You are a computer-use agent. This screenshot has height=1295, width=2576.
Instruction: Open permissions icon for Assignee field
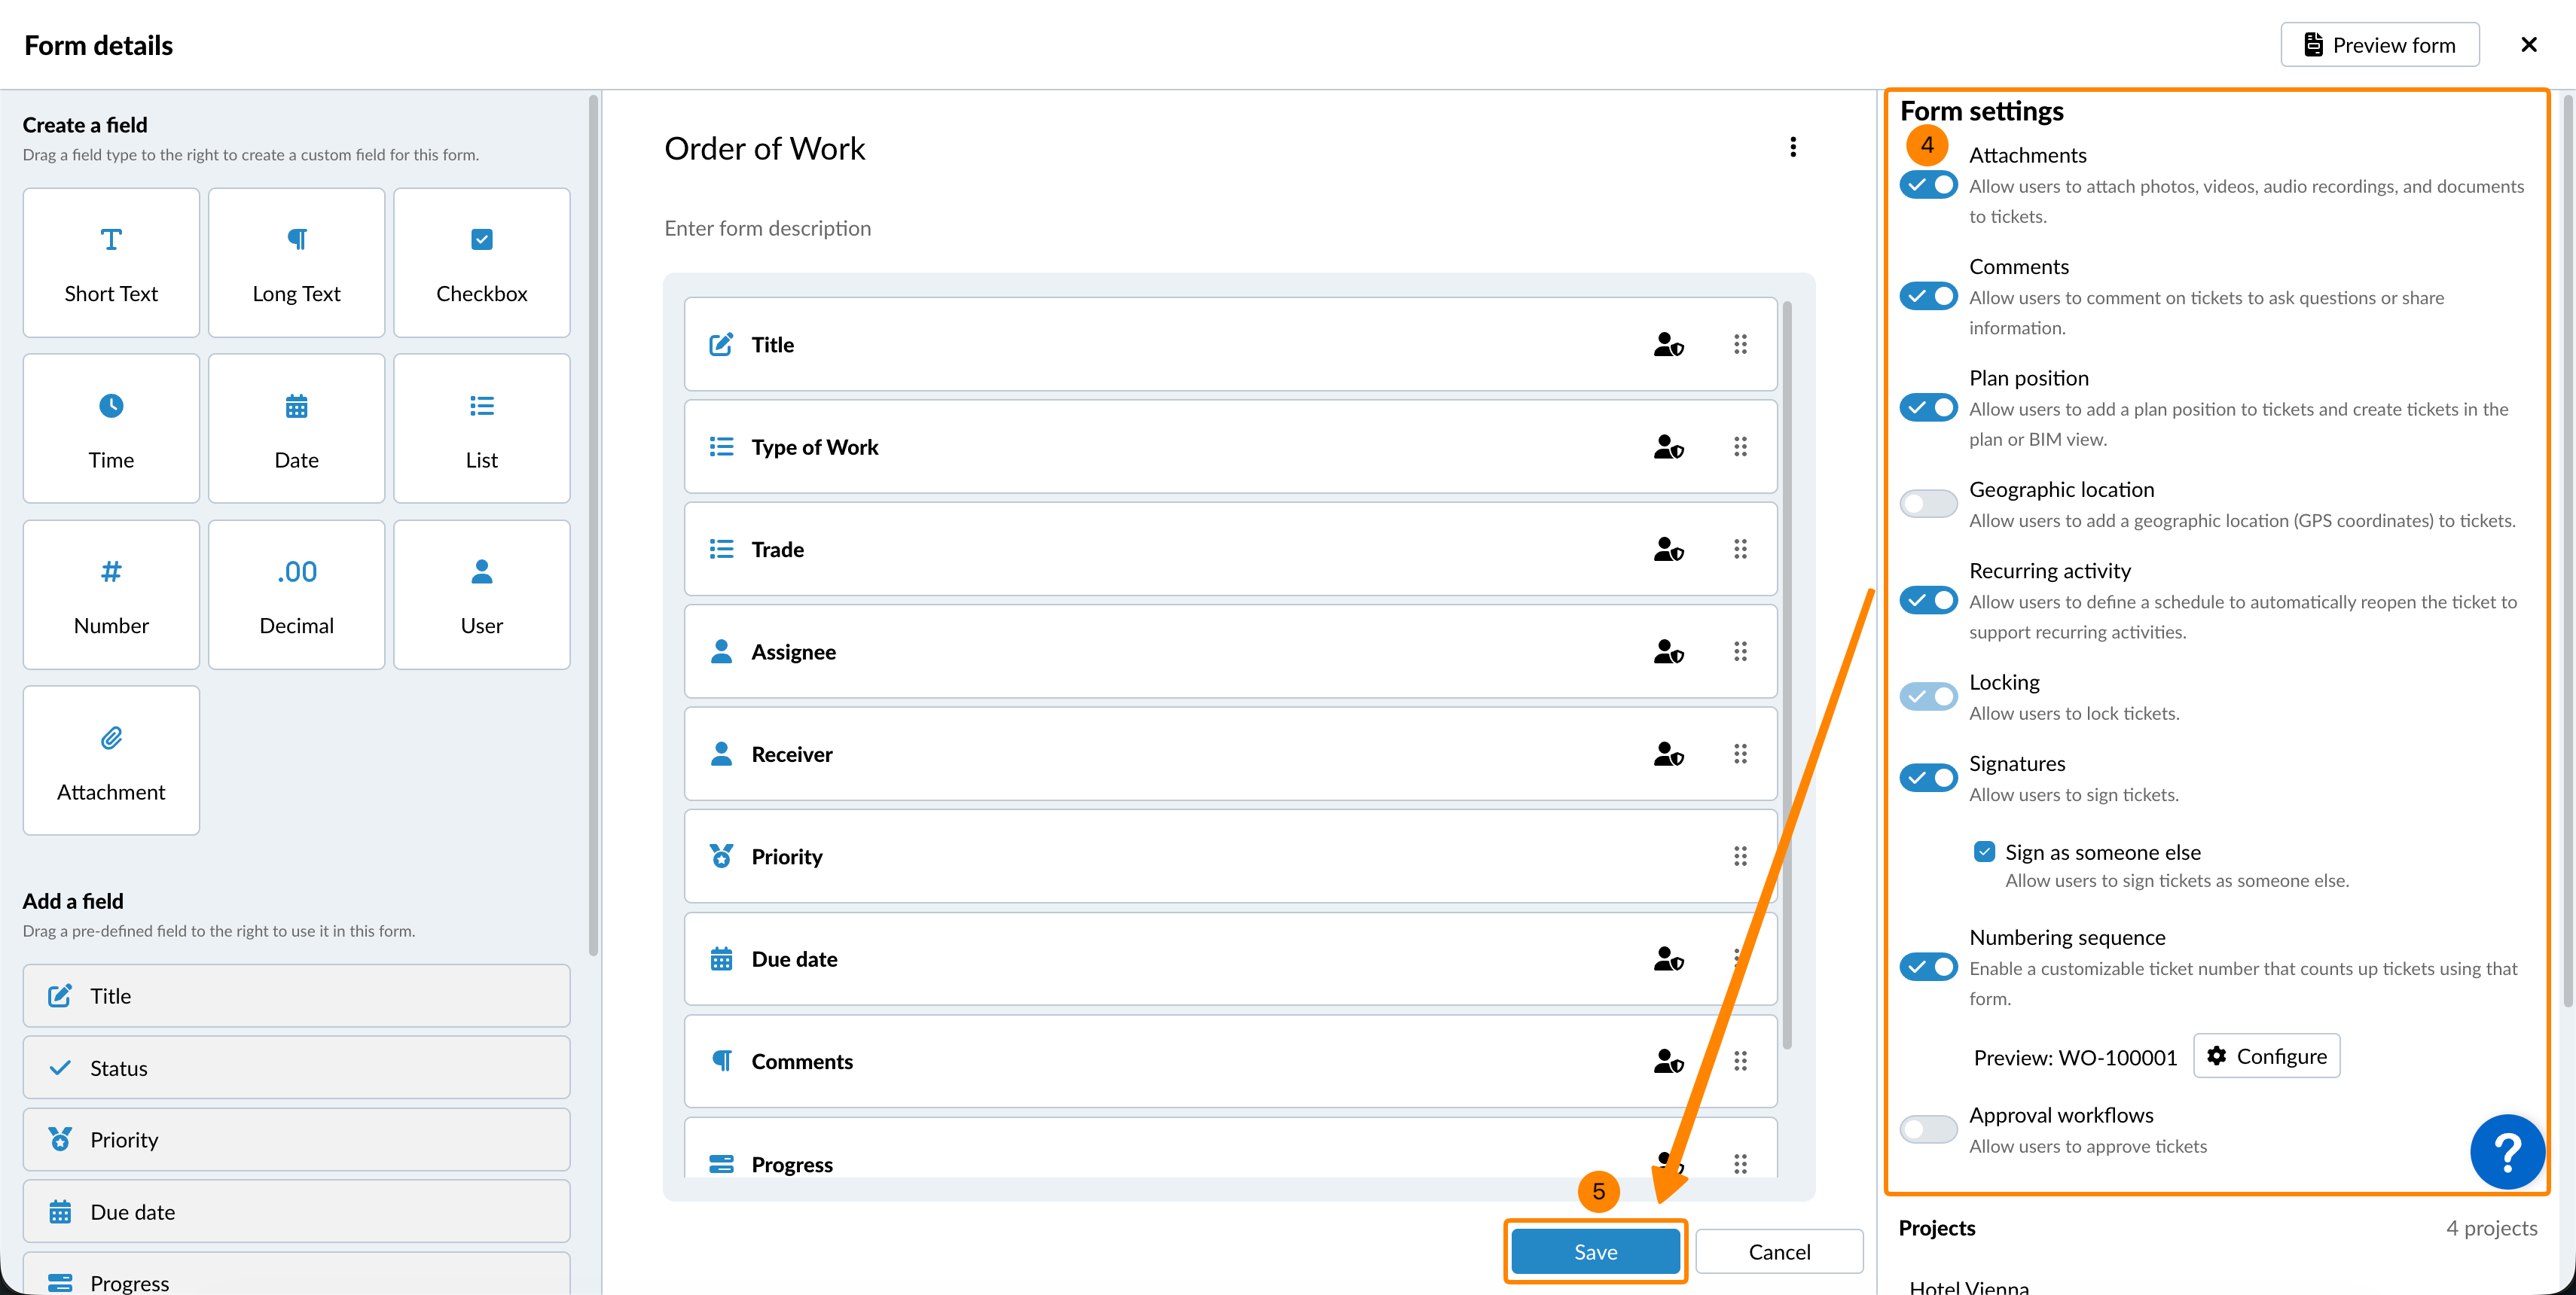coord(1668,651)
